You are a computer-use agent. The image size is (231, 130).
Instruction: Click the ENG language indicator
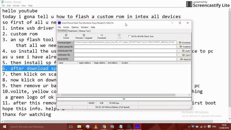(x=214, y=127)
